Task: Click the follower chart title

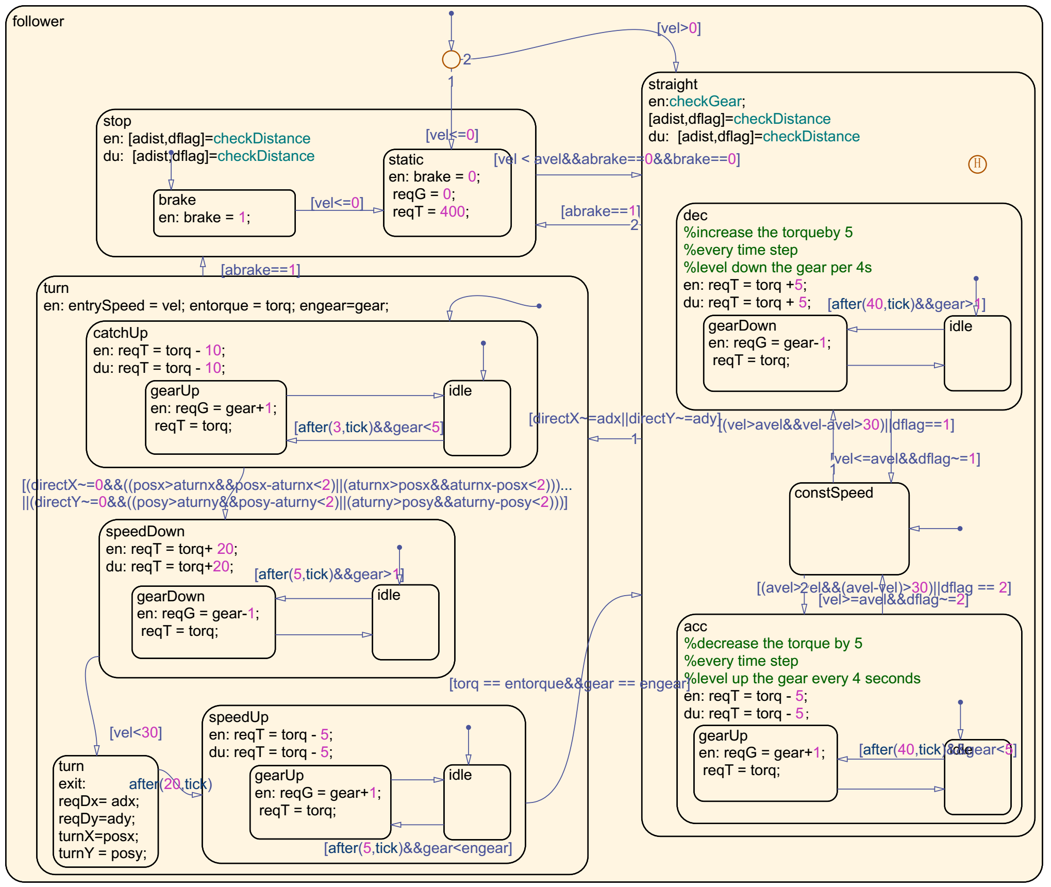Action: (38, 22)
